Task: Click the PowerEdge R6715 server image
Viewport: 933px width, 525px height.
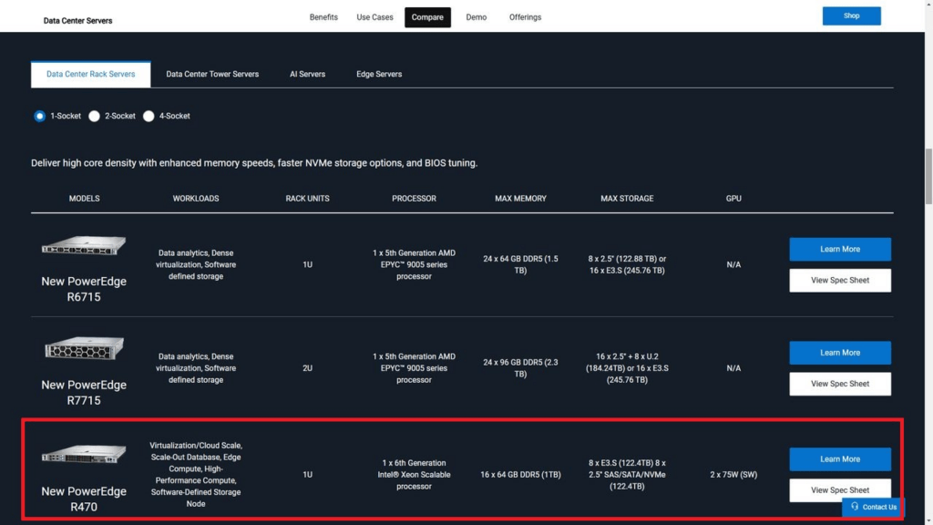Action: (x=84, y=245)
